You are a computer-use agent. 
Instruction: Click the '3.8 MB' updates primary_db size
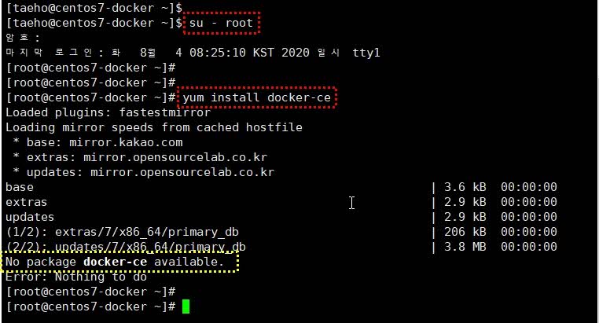465,247
